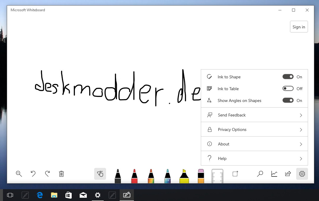
Task: Select the eraser tool
Action: pyautogui.click(x=201, y=176)
